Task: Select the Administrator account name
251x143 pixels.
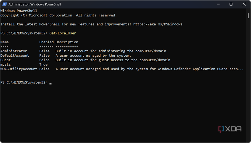Action: click(14, 51)
